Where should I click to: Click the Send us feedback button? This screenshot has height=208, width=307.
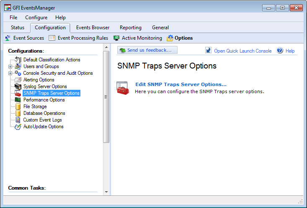[147, 50]
